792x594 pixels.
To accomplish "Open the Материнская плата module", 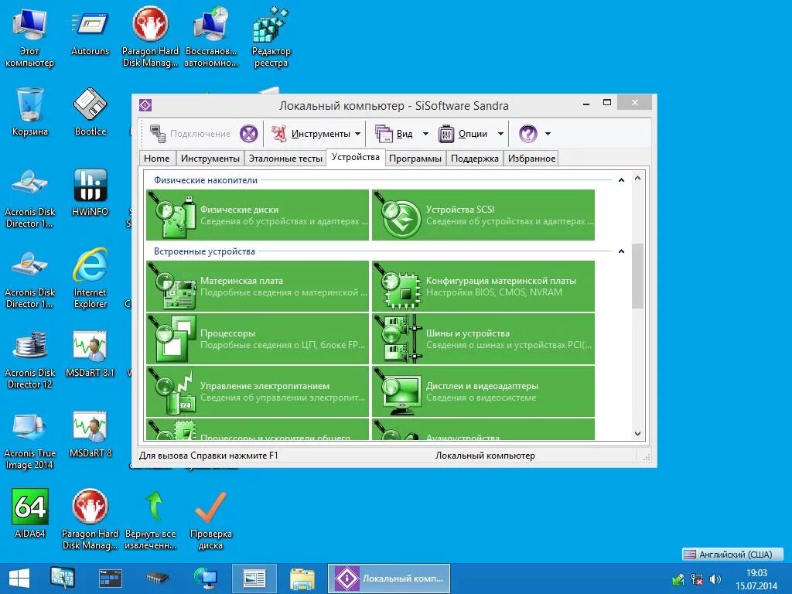I will tap(258, 286).
